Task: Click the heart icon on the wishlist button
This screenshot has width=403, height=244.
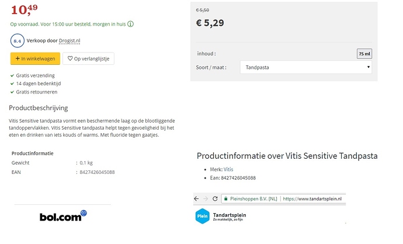Action: tap(70, 58)
